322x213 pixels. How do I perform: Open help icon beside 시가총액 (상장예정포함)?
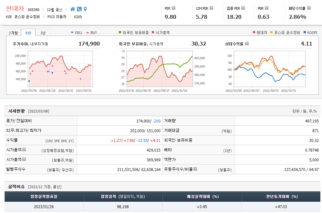[24, 149]
